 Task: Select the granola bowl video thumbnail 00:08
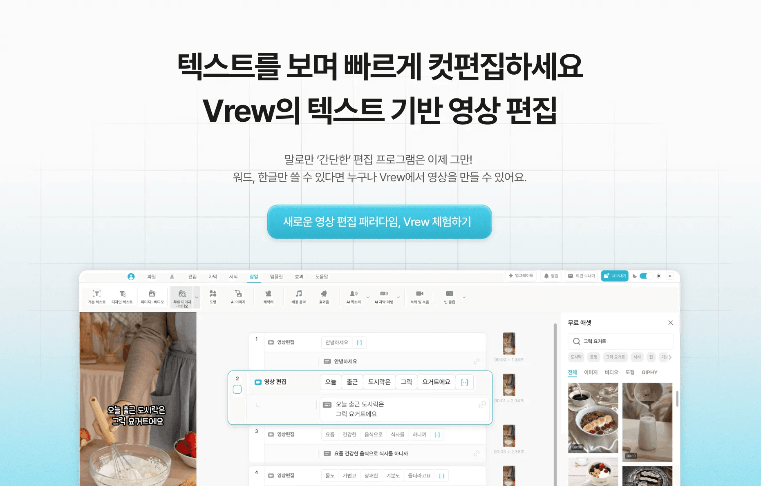click(593, 417)
